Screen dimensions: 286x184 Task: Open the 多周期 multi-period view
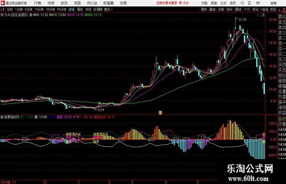tap(98, 9)
